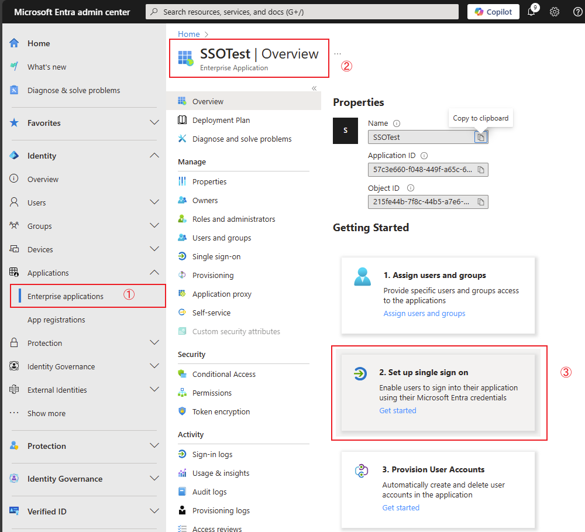The width and height of the screenshot is (585, 532).
Task: Click the help question mark icon
Action: coord(577,12)
